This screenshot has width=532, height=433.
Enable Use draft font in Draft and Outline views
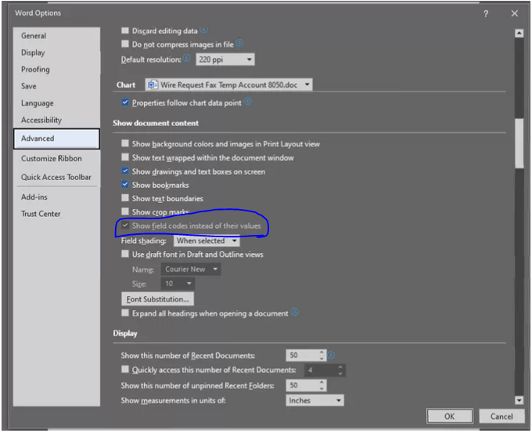(x=125, y=254)
